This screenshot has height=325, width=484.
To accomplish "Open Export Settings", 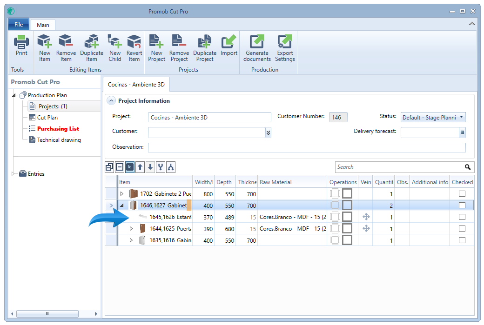I will [285, 48].
